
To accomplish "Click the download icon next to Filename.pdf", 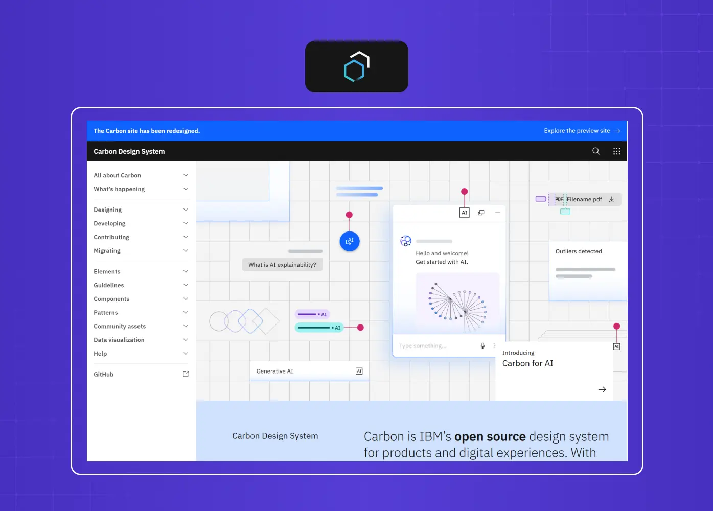I will 612,199.
